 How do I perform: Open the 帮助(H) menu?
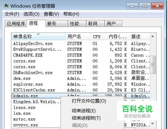tap(71, 14)
